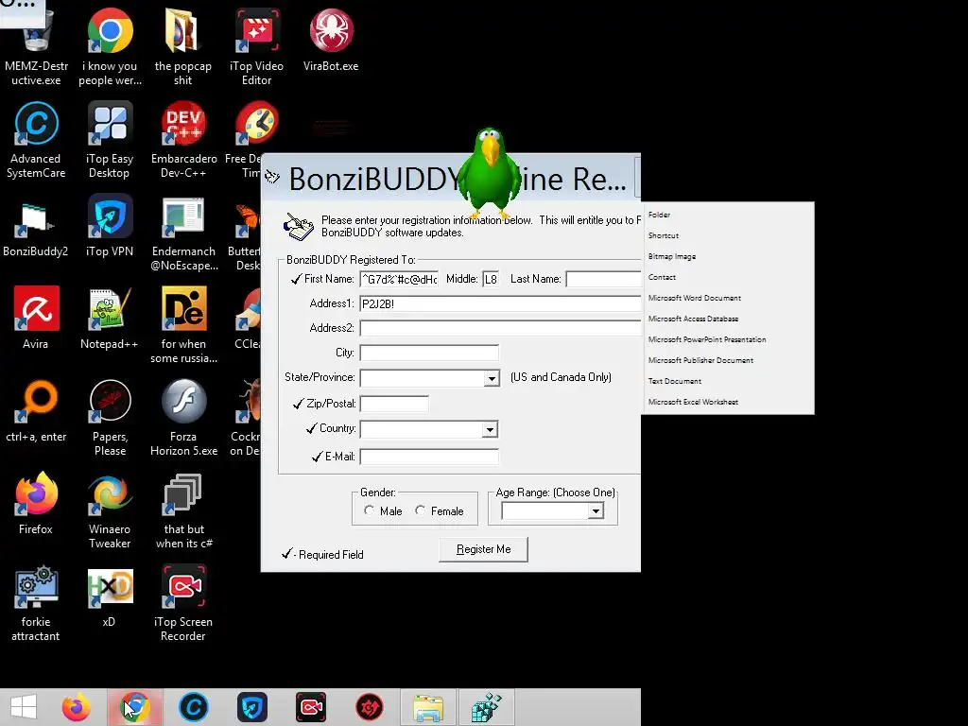This screenshot has width=968, height=726.
Task: Open Forza Horizon 5.exe Flash icon
Action: pyautogui.click(x=183, y=417)
